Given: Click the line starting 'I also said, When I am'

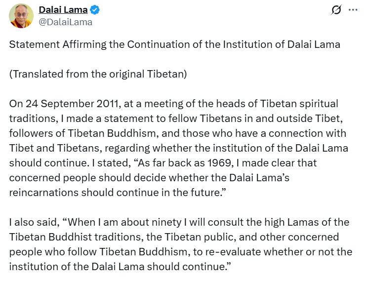Looking at the screenshot, I should coord(179,222).
